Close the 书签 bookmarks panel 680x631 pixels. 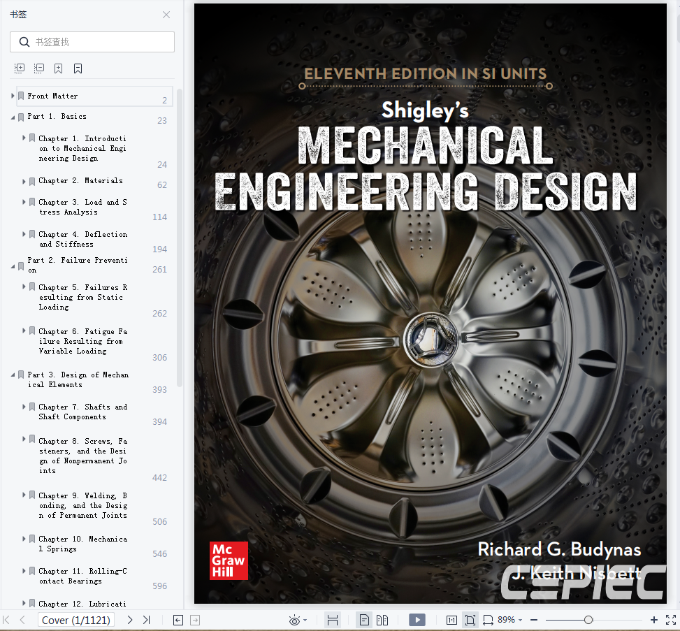point(166,15)
